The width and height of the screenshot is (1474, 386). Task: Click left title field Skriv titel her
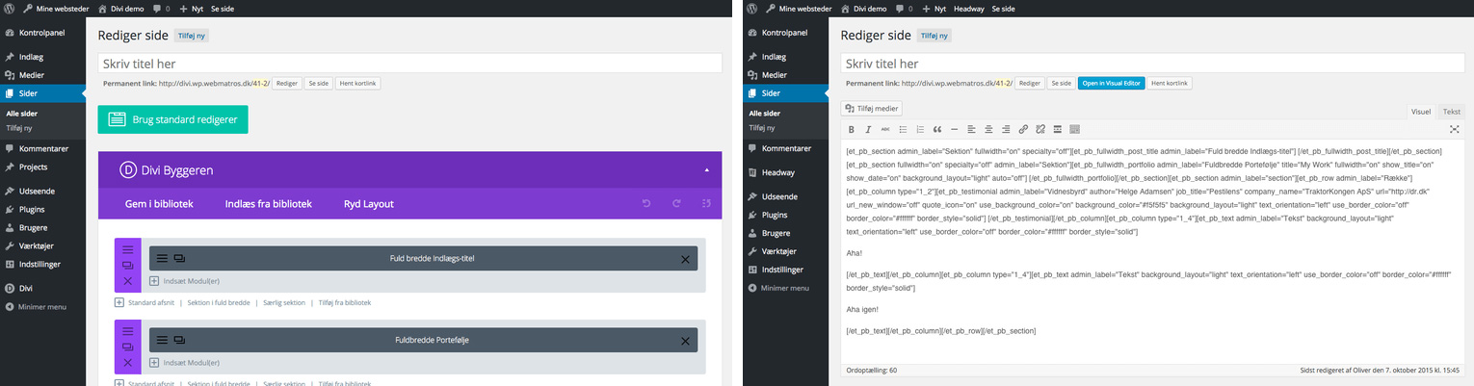click(409, 63)
